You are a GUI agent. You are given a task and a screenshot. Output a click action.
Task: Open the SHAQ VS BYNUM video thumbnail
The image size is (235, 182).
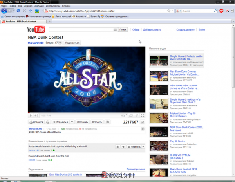click(159, 160)
